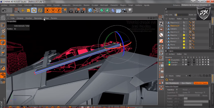214x108 pixels.
Task: Toggle the X axis lock
Action: [47, 10]
